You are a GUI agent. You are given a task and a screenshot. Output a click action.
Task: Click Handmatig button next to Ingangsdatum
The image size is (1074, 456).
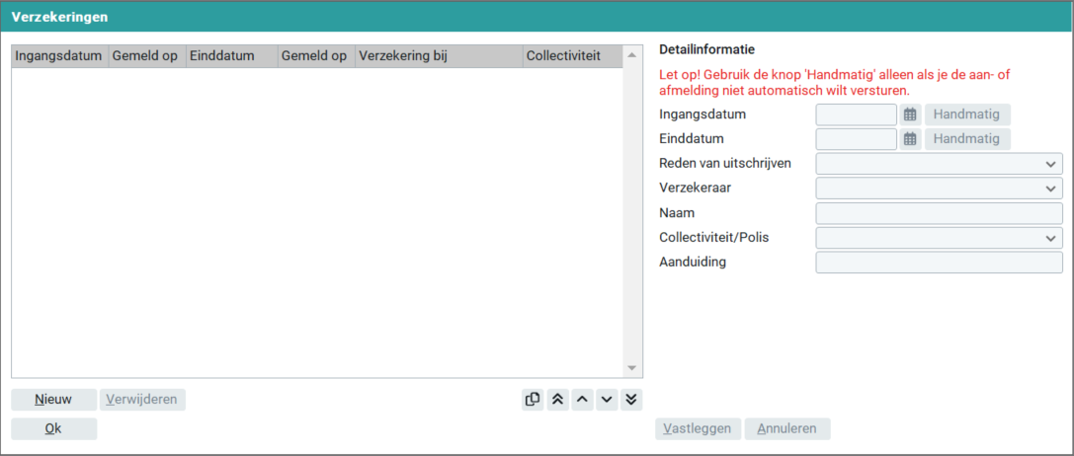click(966, 114)
